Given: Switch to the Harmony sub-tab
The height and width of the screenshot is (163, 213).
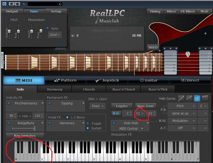Looking at the screenshot, I should pyautogui.click(x=55, y=89).
